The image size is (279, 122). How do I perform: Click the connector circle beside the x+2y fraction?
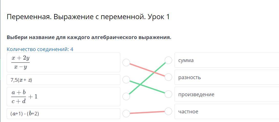126,63
